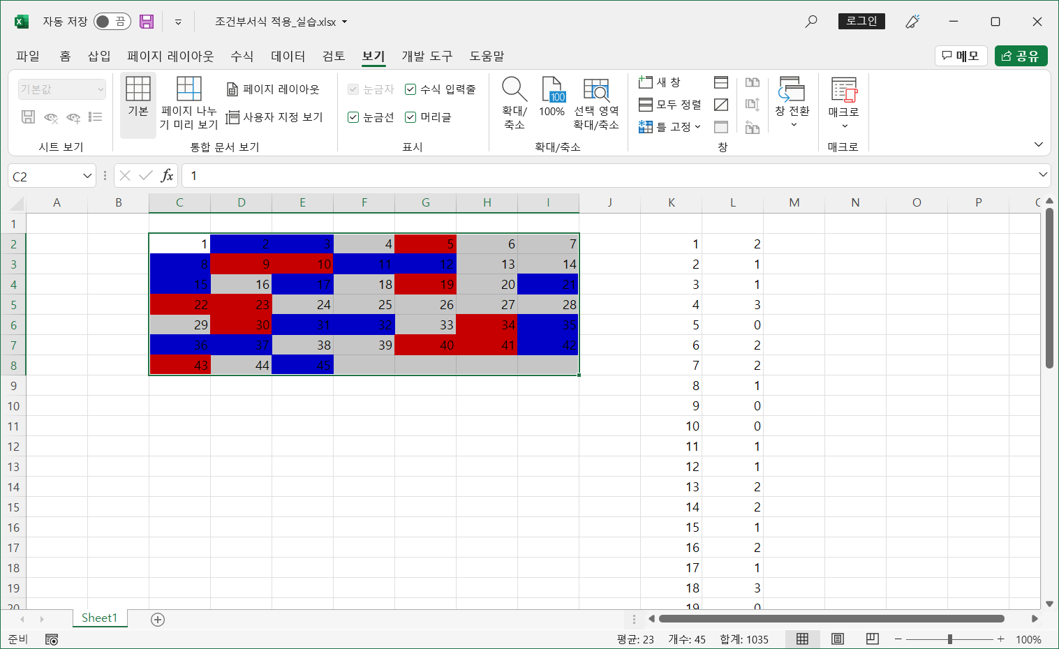Switch to Normal view icon in status bar
The width and height of the screenshot is (1059, 649).
pos(802,639)
